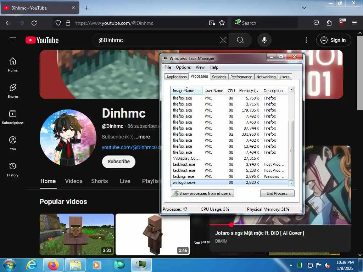The height and width of the screenshot is (272, 363).
Task: Close the Dinhmc - YouTube tab
Action: (x=73, y=8)
